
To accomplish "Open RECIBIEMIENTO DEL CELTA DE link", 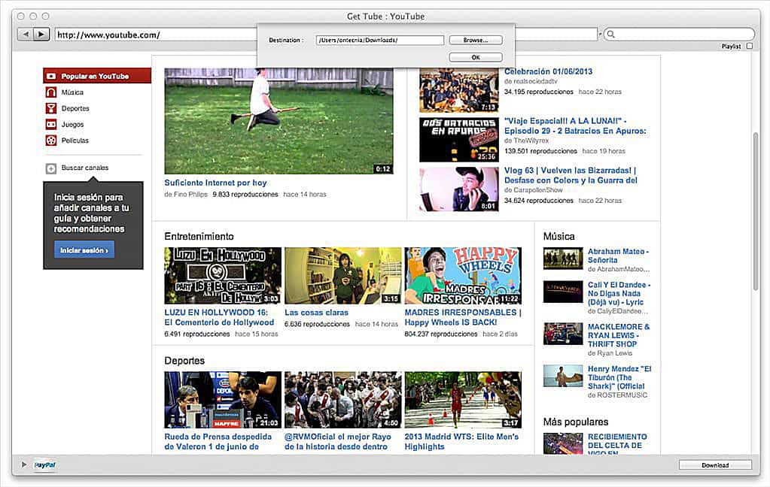I will coord(617,445).
